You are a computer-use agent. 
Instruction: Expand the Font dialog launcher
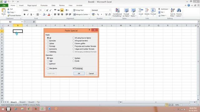51,19
